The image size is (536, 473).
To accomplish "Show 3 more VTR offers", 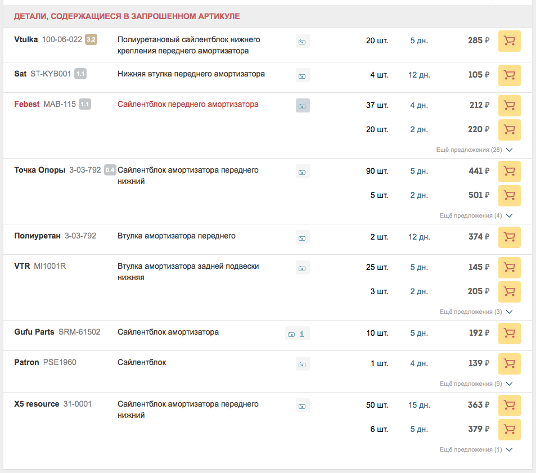I will pyautogui.click(x=476, y=312).
